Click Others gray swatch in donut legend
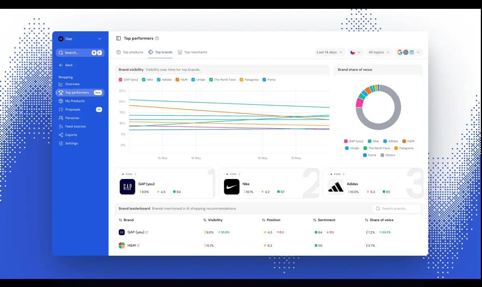The image size is (482, 287). click(382, 155)
